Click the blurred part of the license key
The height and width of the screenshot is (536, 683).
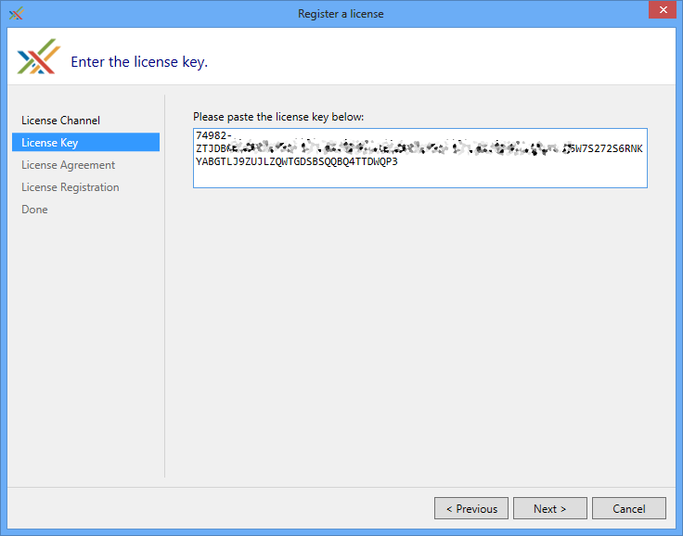399,147
